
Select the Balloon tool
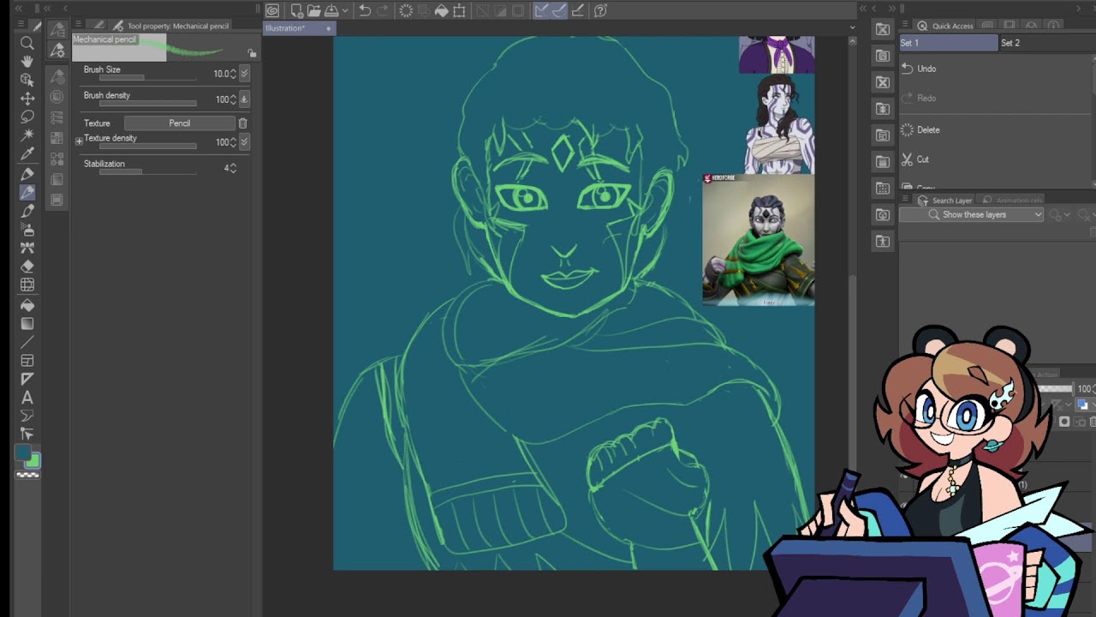tap(27, 416)
